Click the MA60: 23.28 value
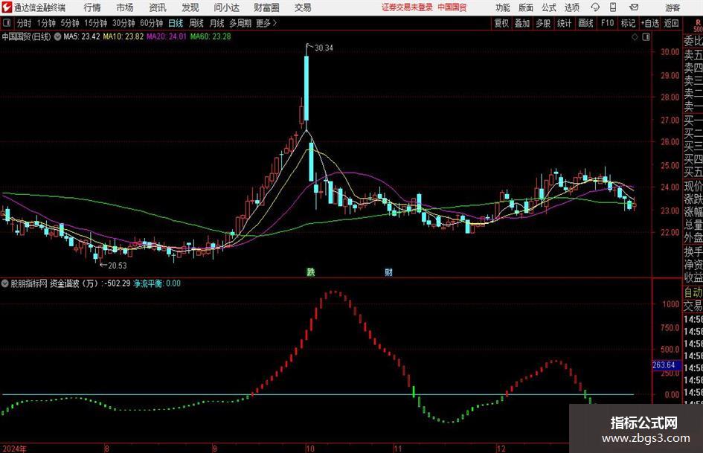 (x=211, y=36)
